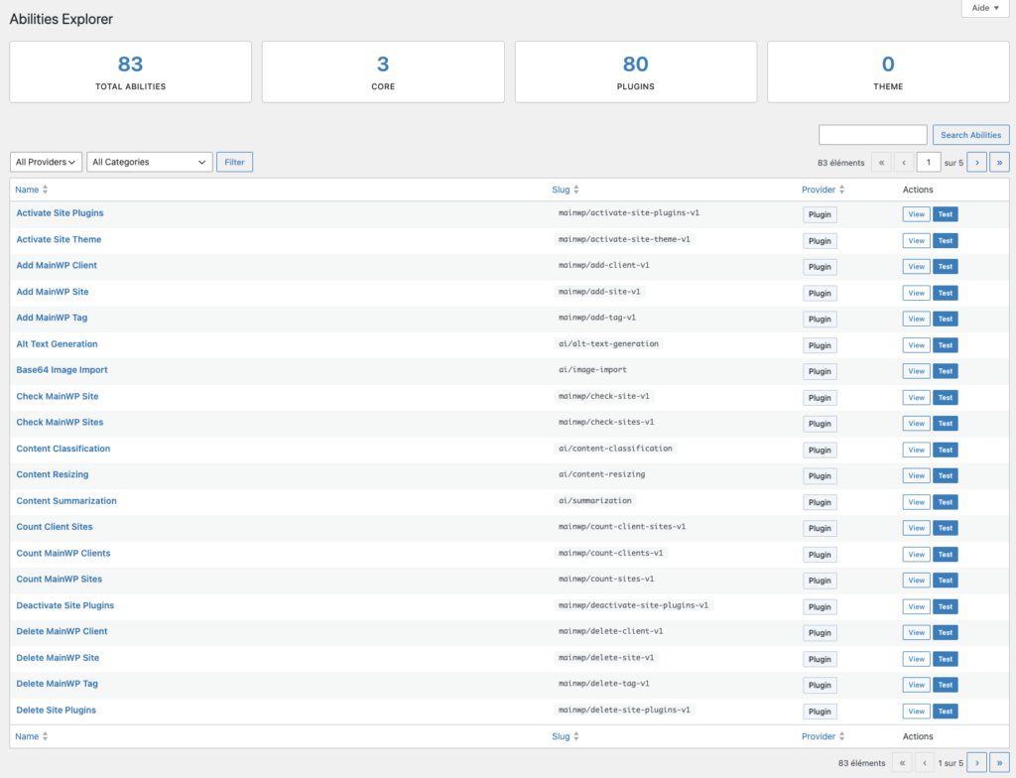This screenshot has width=1016, height=778.
Task: Sort by Provider using the footer arrows
Action: click(x=841, y=736)
